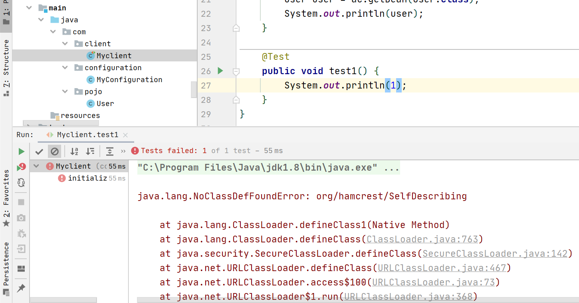Open the URLClassLoader.java:73 link

pos(433,282)
